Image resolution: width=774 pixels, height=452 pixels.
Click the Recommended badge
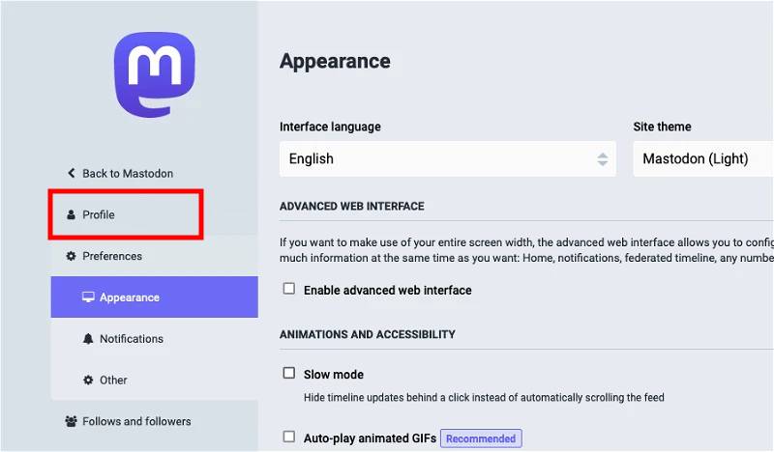tap(481, 438)
